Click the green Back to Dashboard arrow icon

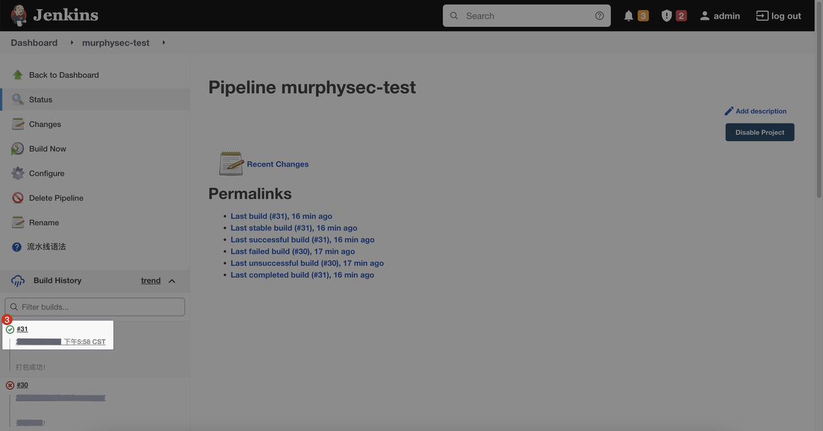(x=17, y=75)
